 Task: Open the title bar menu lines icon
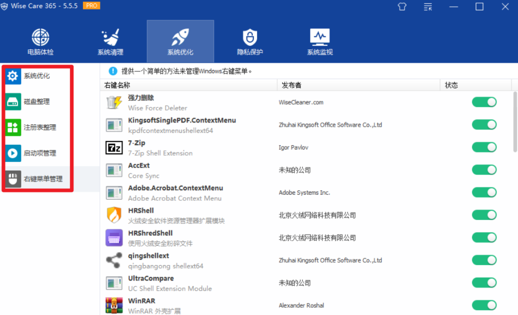coord(428,7)
